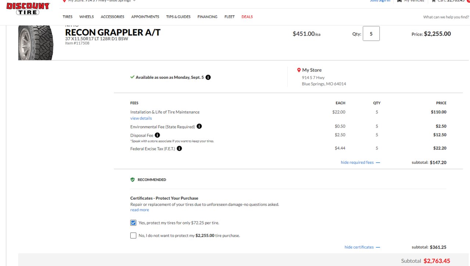The height and width of the screenshot is (266, 470).
Task: Open Disposal Fee info icon
Action: coord(157,135)
